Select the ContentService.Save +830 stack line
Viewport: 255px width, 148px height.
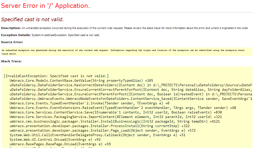[116, 112]
